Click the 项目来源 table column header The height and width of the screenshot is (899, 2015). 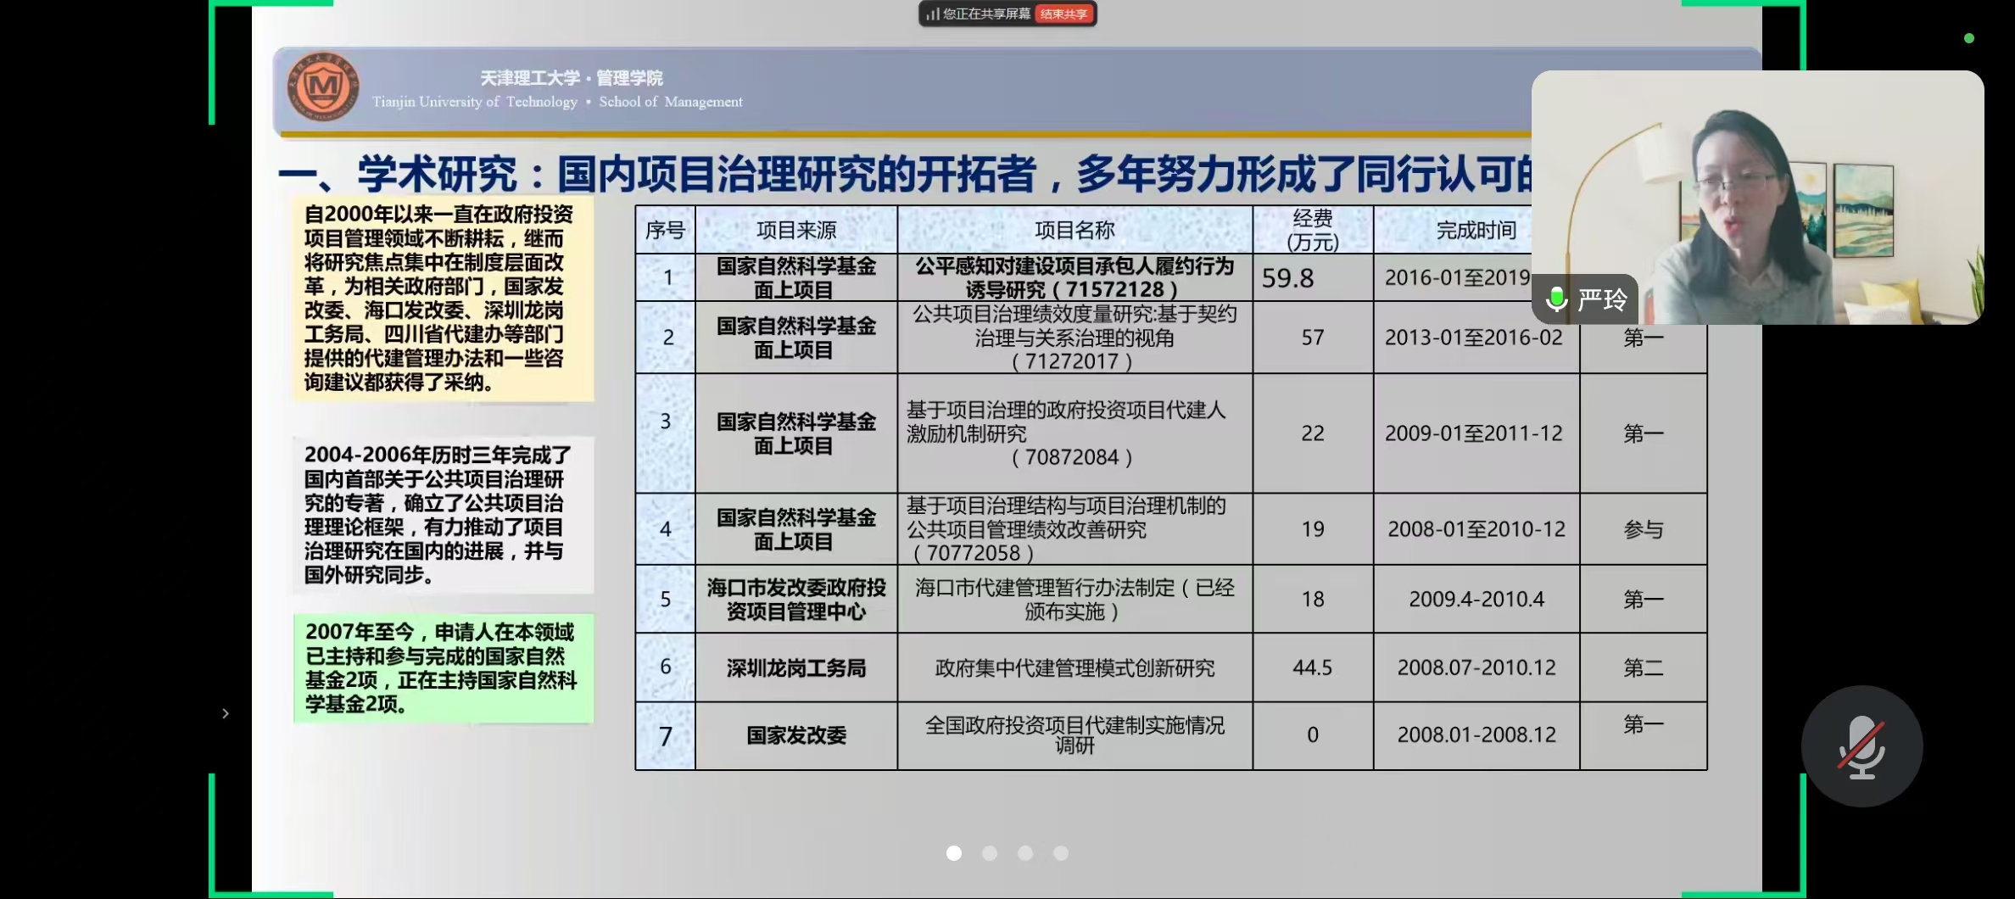[x=795, y=230]
